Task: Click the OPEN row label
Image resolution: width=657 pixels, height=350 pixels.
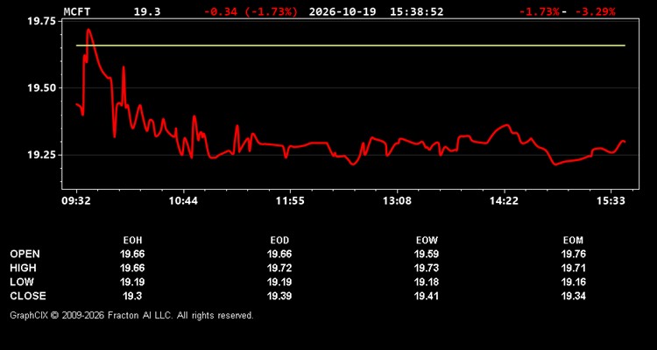Action: click(x=25, y=254)
